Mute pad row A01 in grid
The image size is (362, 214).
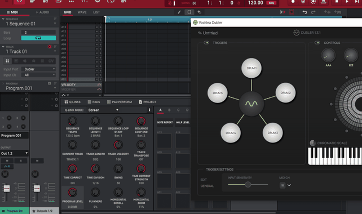point(97,79)
